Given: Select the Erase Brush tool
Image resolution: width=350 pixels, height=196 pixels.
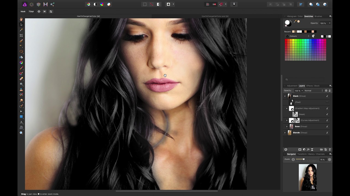Looking at the screenshot, I should click(x=21, y=79).
